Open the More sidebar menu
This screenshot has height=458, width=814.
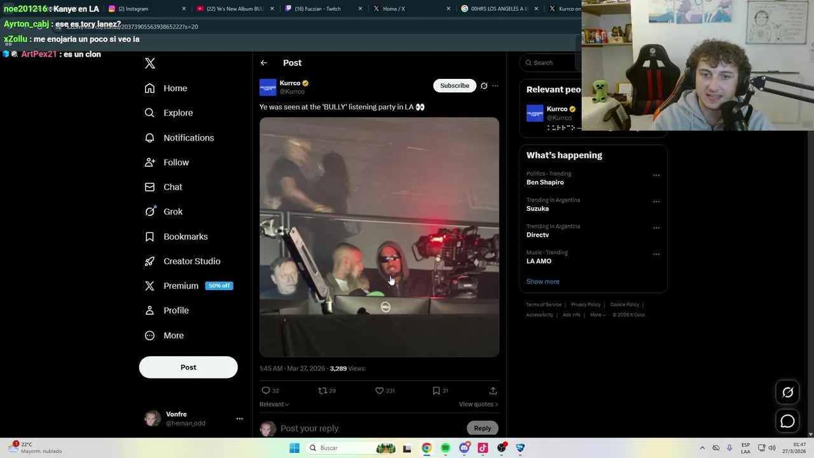pyautogui.click(x=164, y=335)
